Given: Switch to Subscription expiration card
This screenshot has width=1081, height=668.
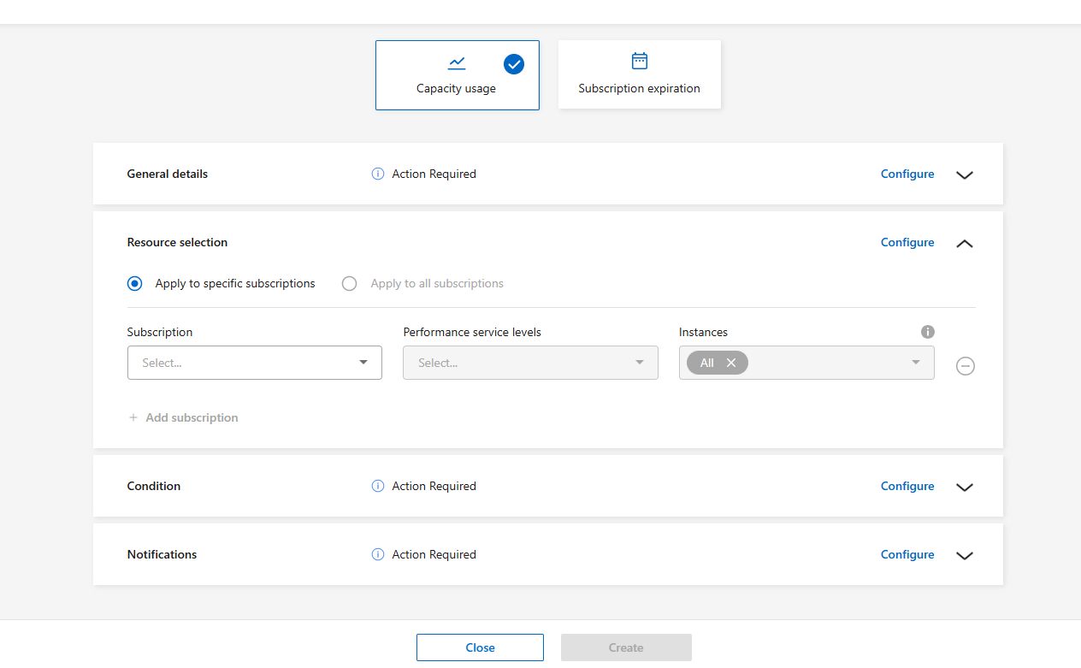Looking at the screenshot, I should tap(639, 75).
